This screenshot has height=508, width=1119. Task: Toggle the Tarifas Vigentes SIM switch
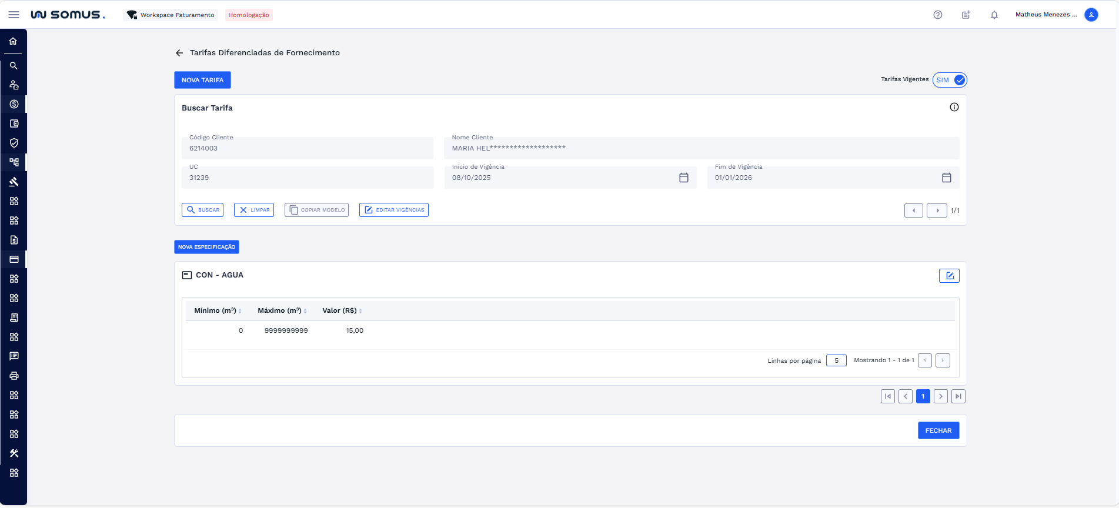point(950,80)
